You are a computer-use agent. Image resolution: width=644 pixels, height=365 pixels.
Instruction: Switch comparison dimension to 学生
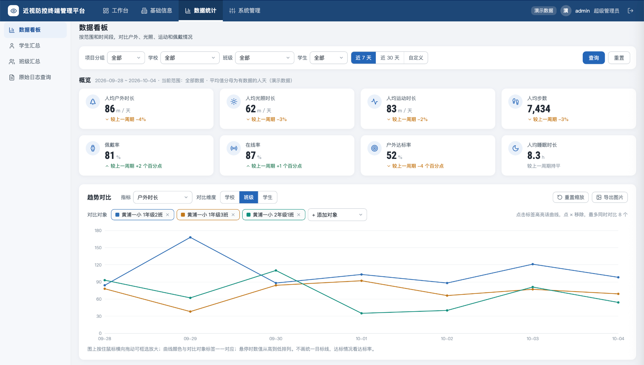pos(268,197)
